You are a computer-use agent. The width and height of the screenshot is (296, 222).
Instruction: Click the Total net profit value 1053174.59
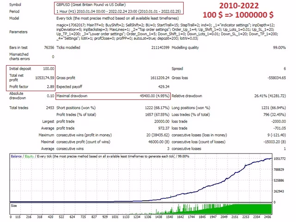coord(44,78)
